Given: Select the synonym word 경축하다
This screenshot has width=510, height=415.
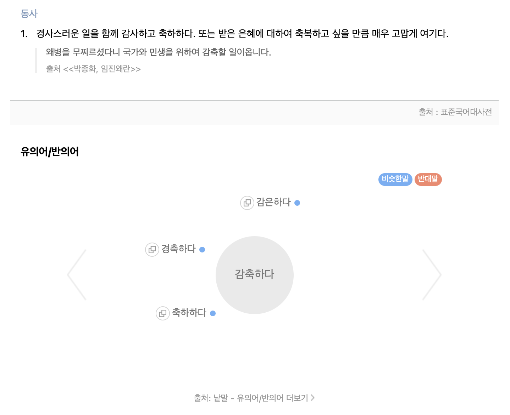Looking at the screenshot, I should (178, 249).
